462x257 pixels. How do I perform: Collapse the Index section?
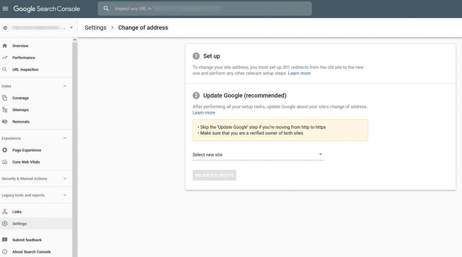(65, 86)
